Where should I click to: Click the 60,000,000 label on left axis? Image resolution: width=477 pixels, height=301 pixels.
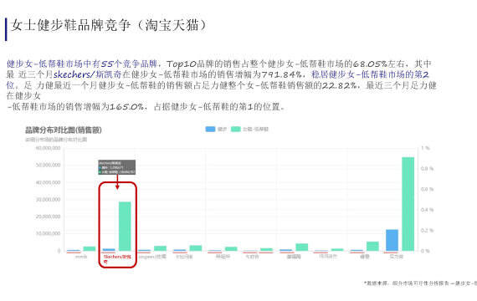coord(48,148)
